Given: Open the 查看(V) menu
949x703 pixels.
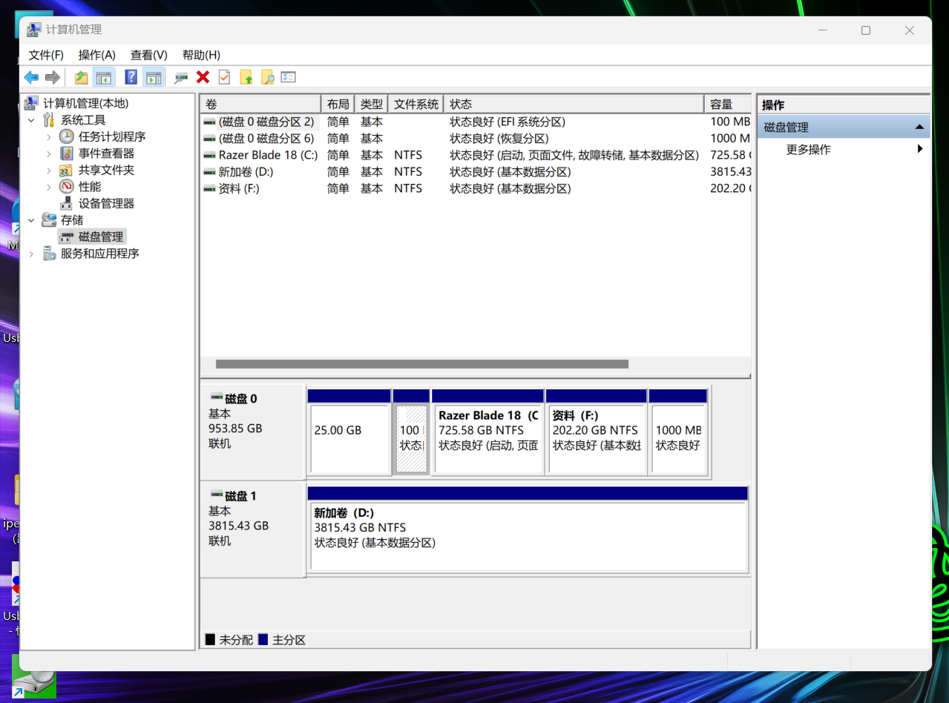Looking at the screenshot, I should pos(148,55).
